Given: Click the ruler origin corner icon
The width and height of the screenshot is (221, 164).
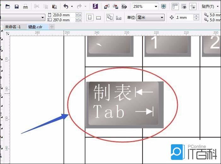Looking at the screenshot, I should pyautogui.click(x=8, y=34).
